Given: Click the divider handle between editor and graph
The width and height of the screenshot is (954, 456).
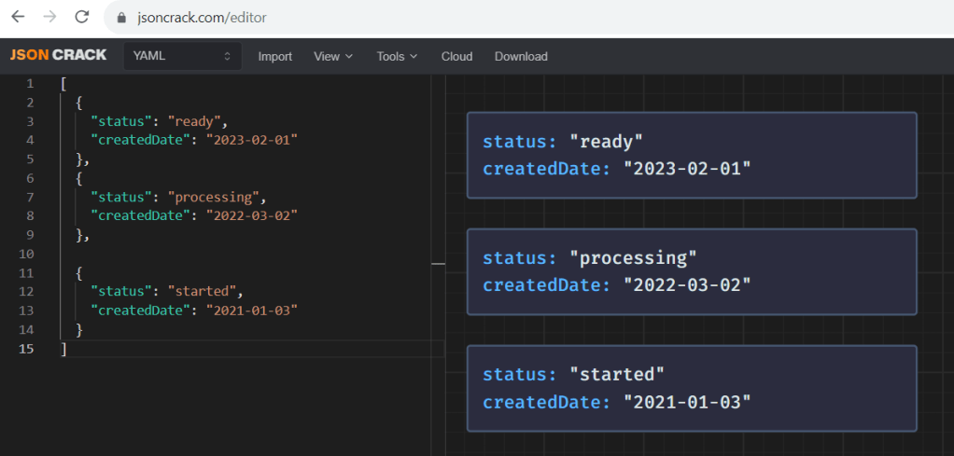Looking at the screenshot, I should (x=438, y=265).
